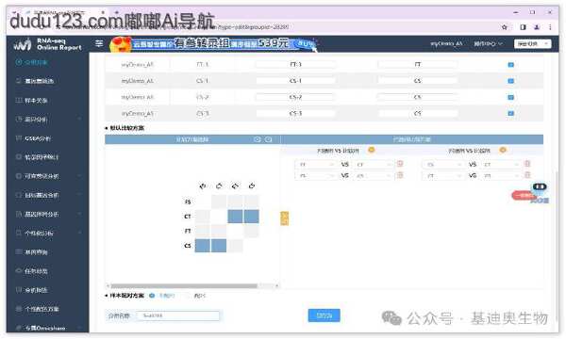Click the RNA-seq Online Report logo
Image resolution: width=566 pixels, height=339 pixels.
coord(48,44)
